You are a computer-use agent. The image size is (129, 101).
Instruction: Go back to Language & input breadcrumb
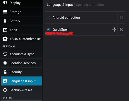point(60,5)
